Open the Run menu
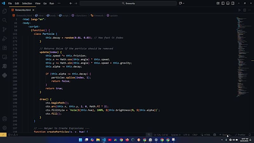The height and width of the screenshot is (143, 254). pos(52,3)
